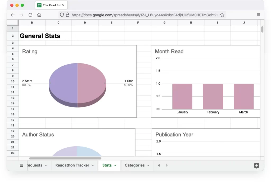The height and width of the screenshot is (182, 271).
Task: Click the Publication Year chart title
Action: click(x=174, y=134)
